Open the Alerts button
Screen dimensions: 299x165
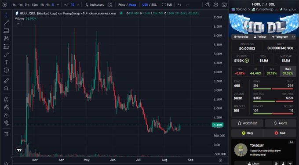[281, 123]
